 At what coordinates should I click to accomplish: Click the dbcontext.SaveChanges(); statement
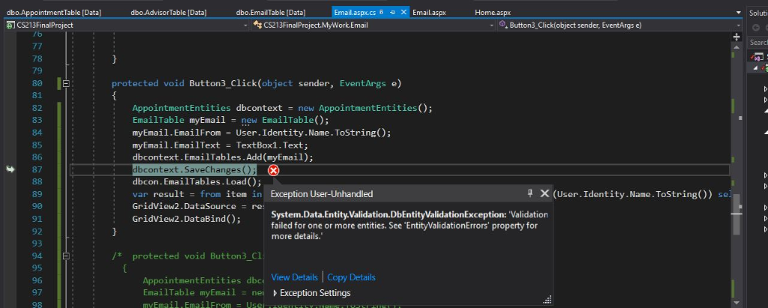[x=194, y=169]
